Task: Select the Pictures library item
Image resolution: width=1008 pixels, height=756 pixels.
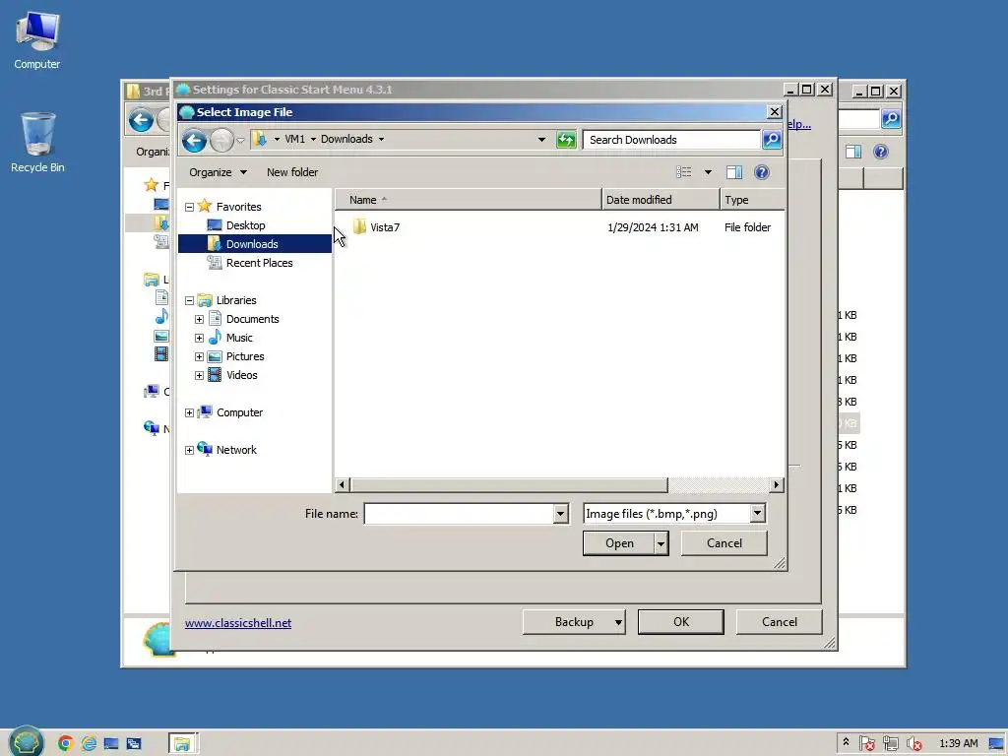Action: (245, 356)
